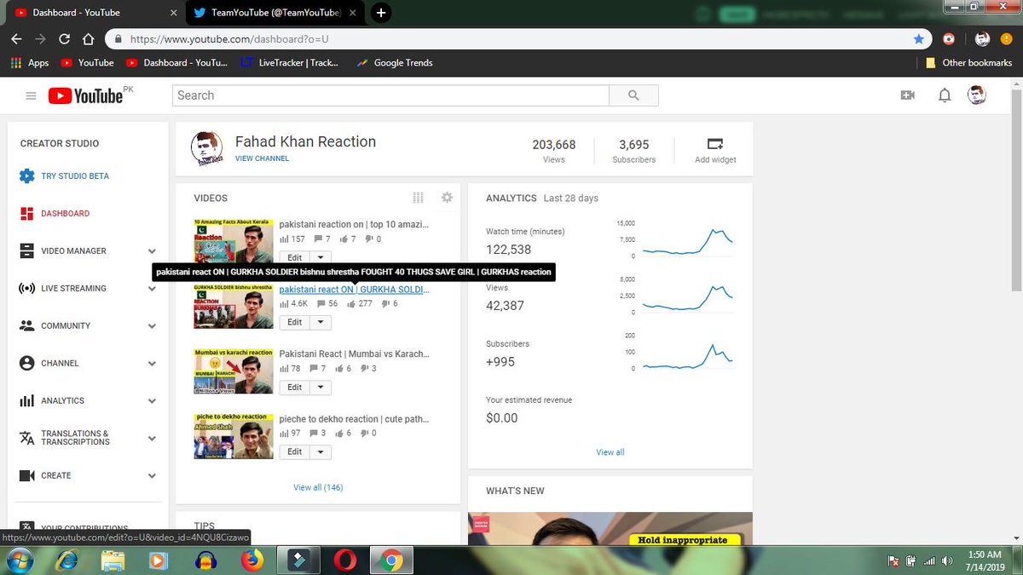Viewport: 1023px width, 575px height.
Task: Grab the Videos widget drag handle icon
Action: click(418, 198)
